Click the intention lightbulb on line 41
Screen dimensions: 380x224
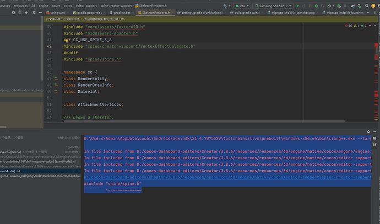click(x=67, y=40)
